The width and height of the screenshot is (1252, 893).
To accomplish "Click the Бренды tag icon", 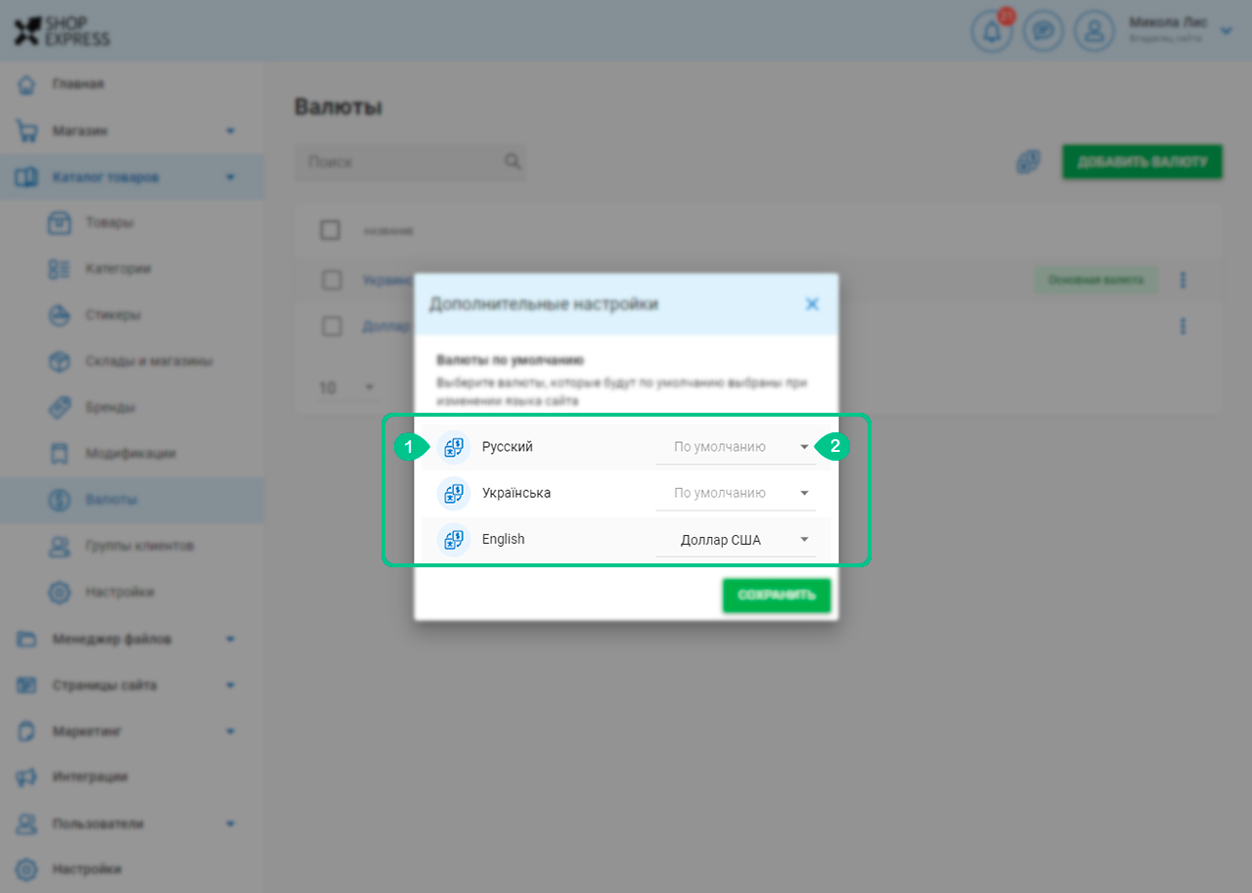I will click(x=60, y=407).
